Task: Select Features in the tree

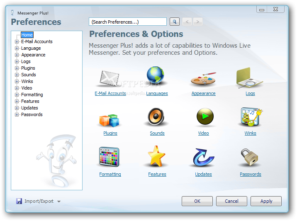Action: click(30, 101)
